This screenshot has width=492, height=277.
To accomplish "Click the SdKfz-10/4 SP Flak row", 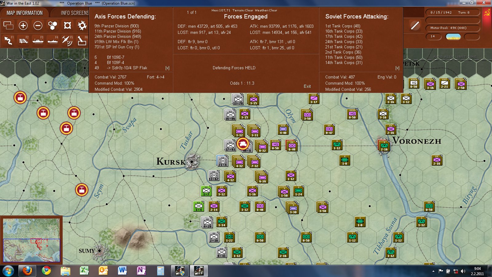I will [121, 68].
